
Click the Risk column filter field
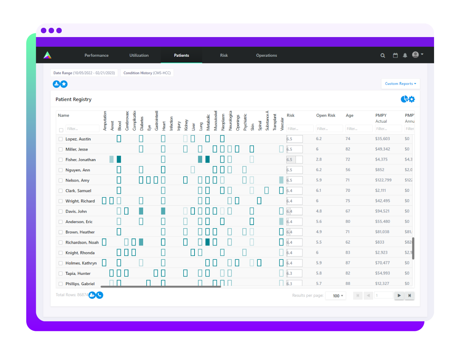click(x=300, y=129)
